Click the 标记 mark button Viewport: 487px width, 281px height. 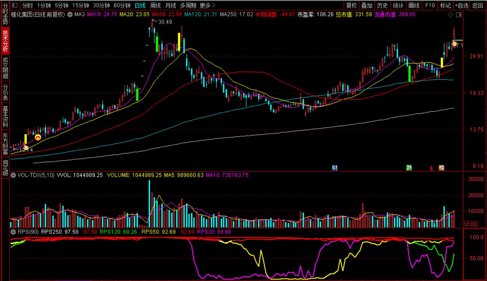[446, 5]
